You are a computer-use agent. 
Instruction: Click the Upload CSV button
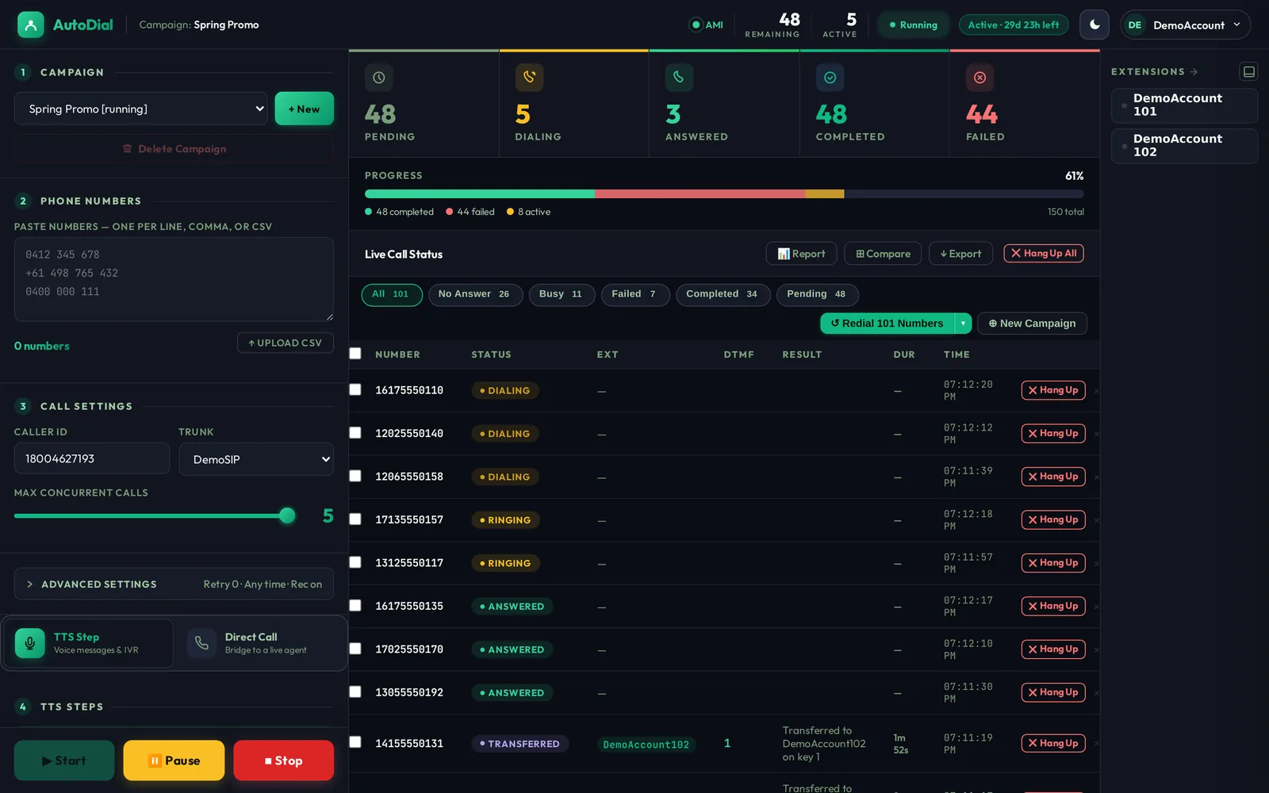click(285, 343)
